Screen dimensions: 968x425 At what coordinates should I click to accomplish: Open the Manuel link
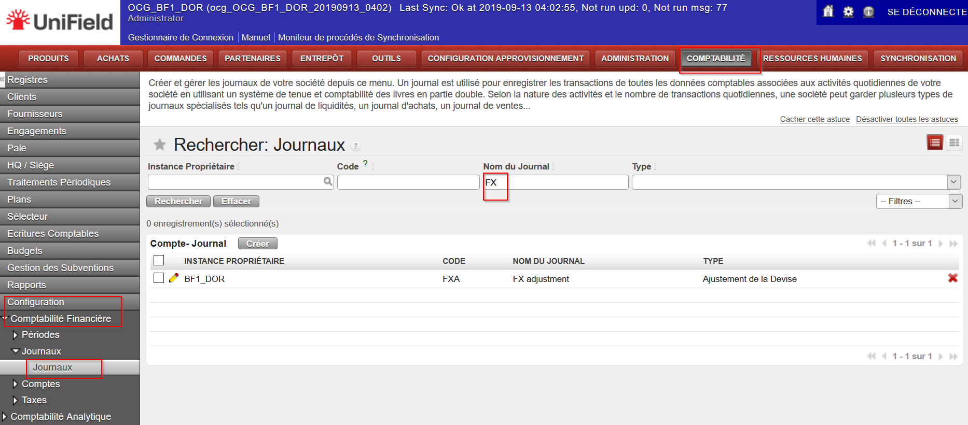point(256,37)
